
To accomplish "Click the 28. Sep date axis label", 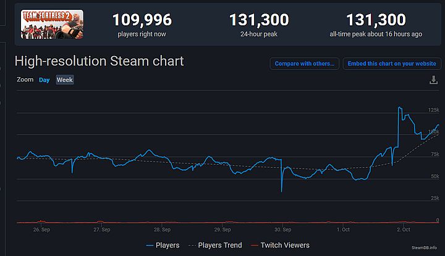I will [x=162, y=230].
